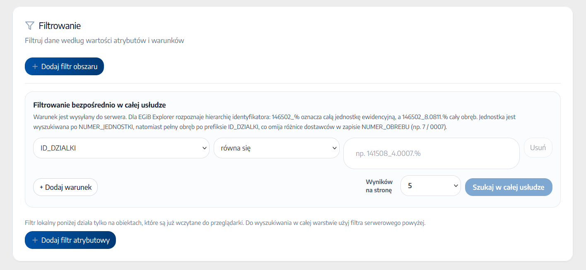The height and width of the screenshot is (270, 586).
Task: Click the chevron arrow of the ID_DZIALKI selector
Action: pos(204,148)
